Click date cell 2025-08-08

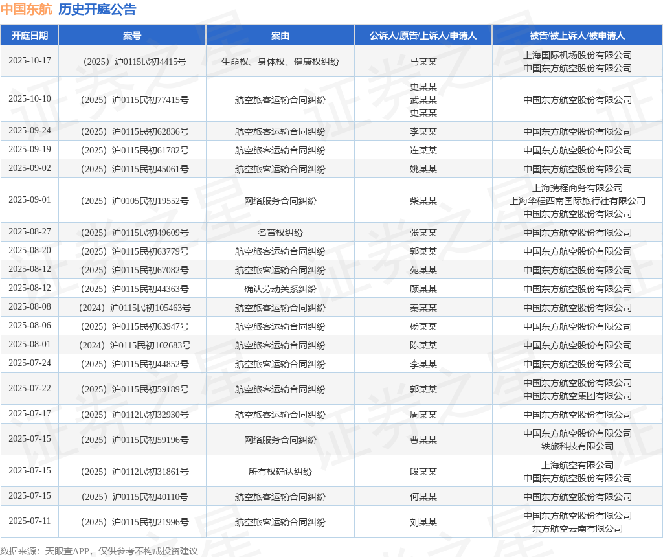click(x=30, y=306)
